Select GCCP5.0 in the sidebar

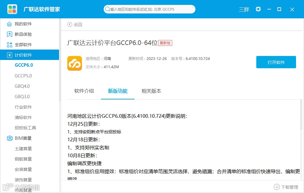pyautogui.click(x=23, y=76)
